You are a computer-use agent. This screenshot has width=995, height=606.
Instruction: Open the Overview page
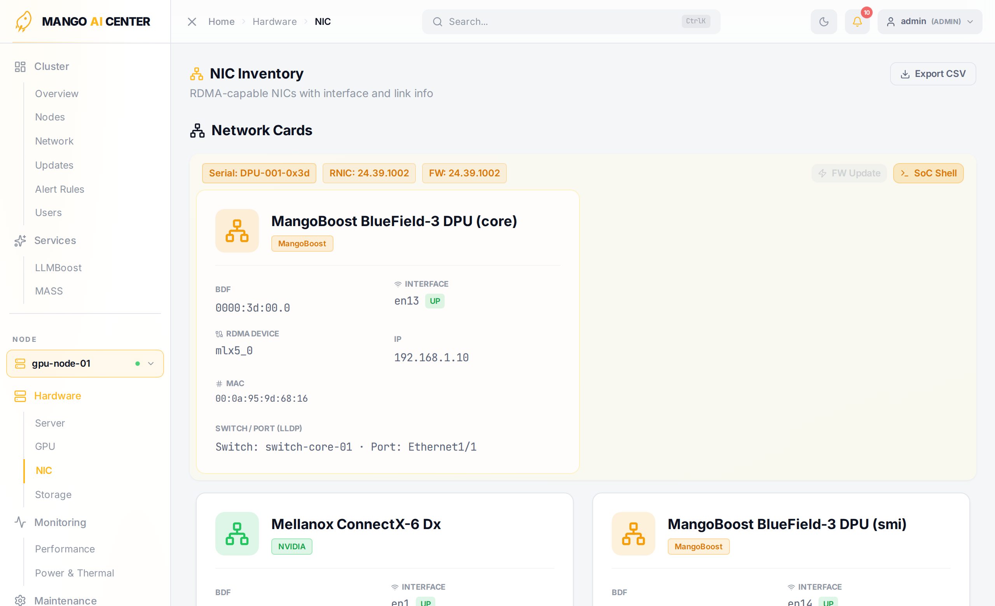pyautogui.click(x=56, y=94)
